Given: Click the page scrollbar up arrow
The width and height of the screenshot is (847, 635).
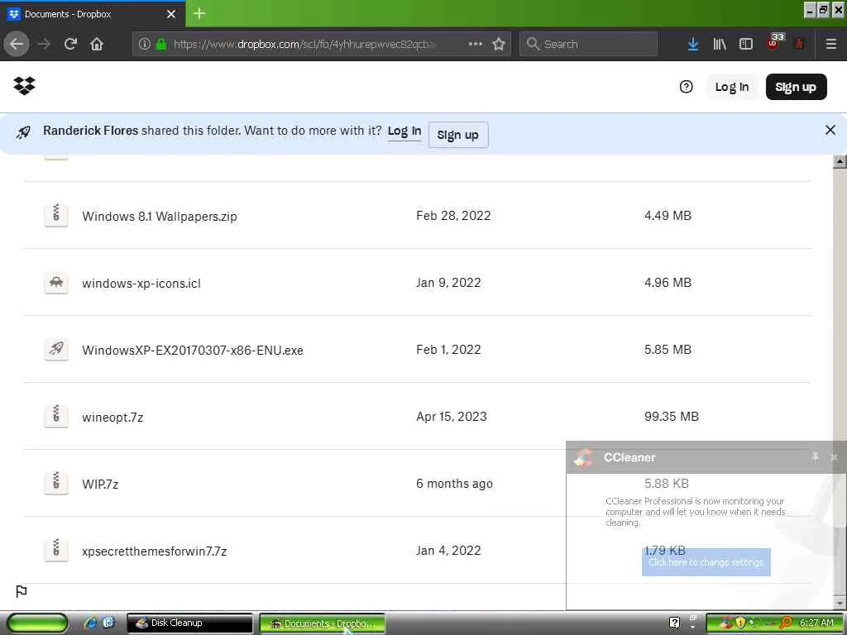Looking at the screenshot, I should click(x=840, y=161).
